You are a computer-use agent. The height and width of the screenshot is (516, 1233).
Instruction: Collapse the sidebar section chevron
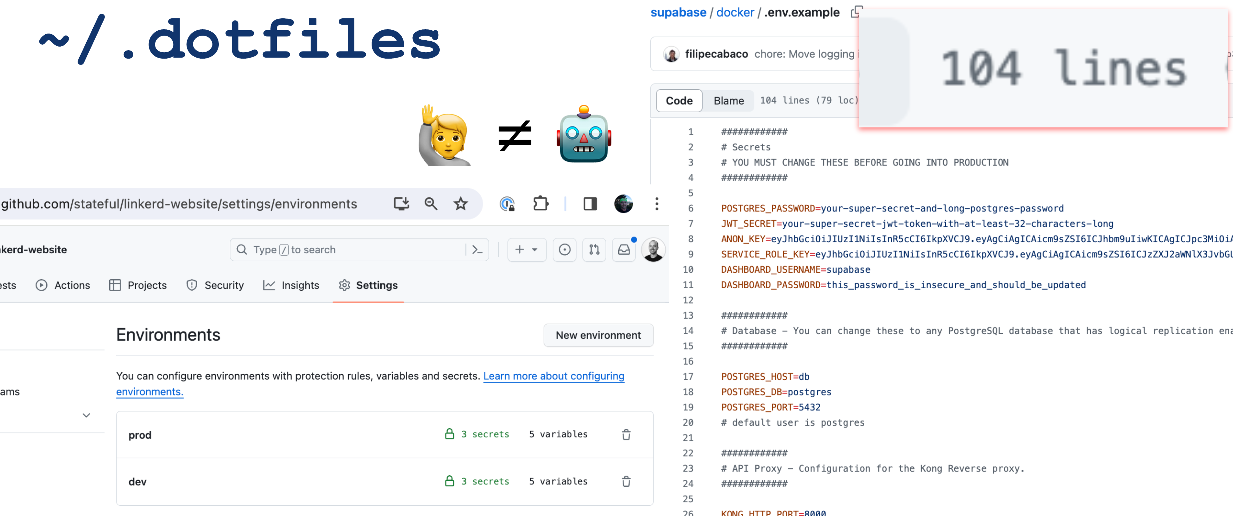point(86,415)
